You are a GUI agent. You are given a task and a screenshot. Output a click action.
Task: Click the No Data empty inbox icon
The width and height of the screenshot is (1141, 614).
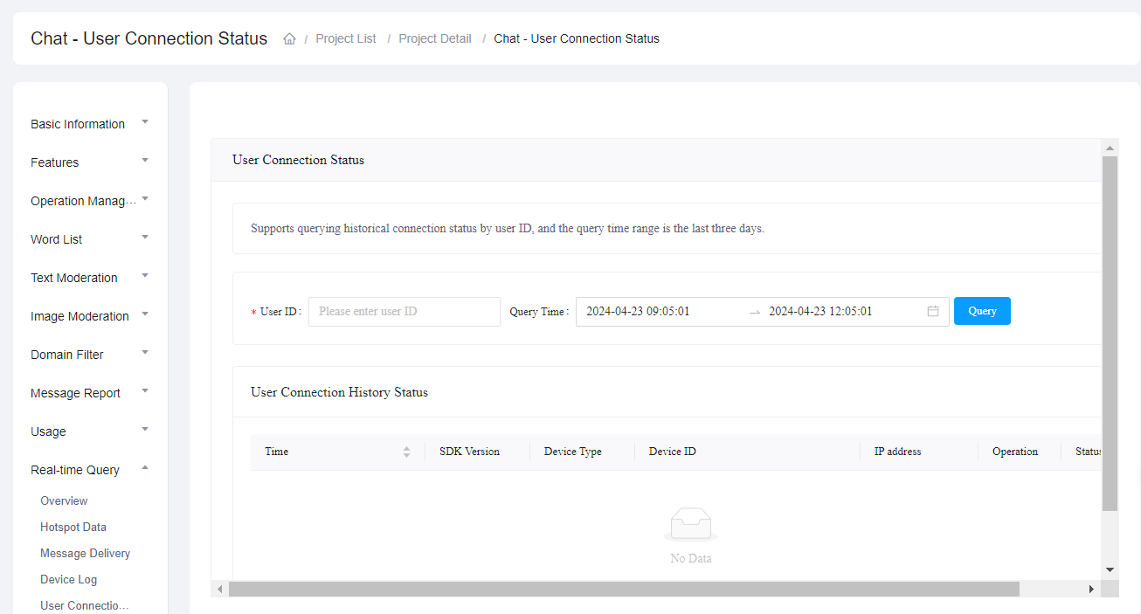coord(691,524)
